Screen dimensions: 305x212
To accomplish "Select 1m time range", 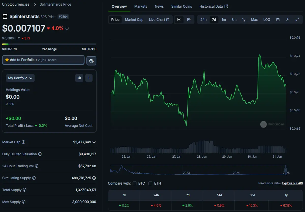I will pyautogui.click(x=224, y=20).
